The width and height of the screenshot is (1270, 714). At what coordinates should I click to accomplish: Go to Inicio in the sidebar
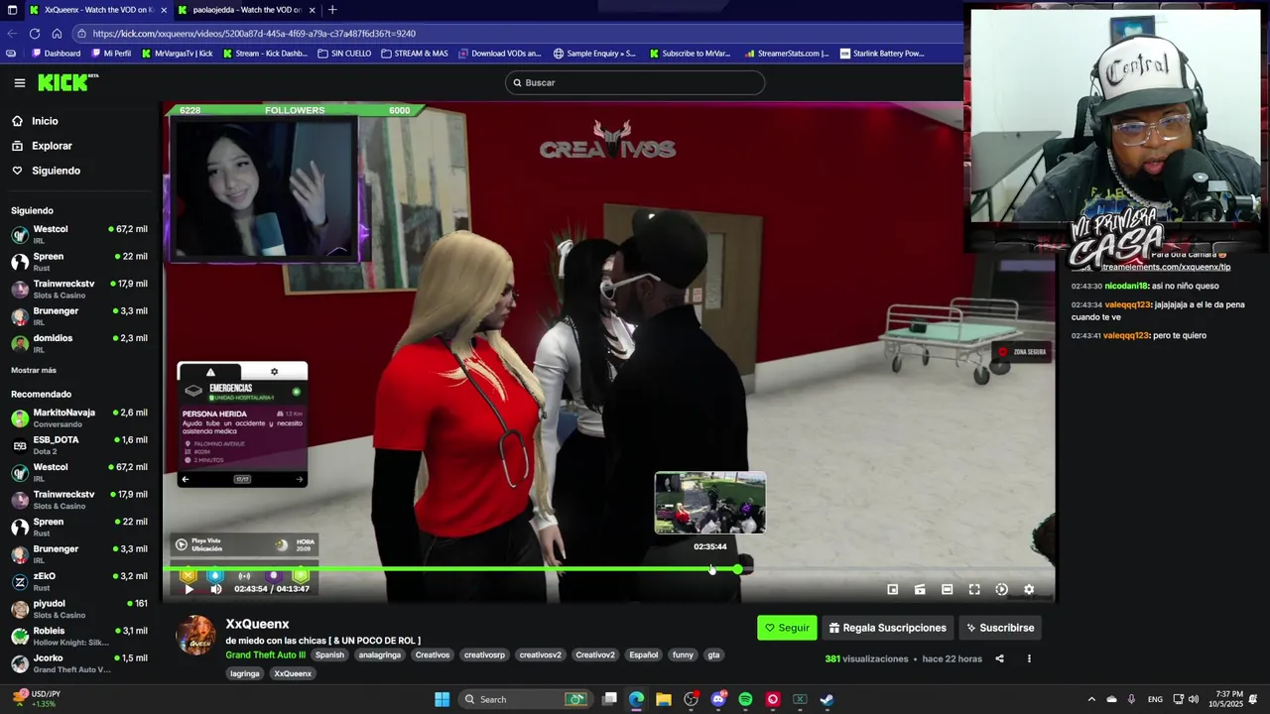81,121
